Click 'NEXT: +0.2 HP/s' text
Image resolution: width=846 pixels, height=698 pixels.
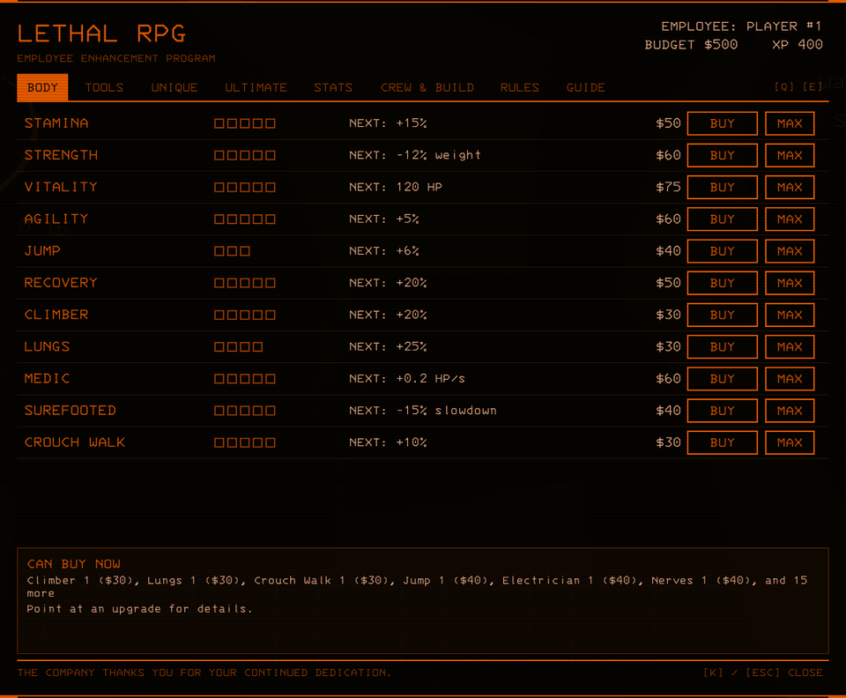[407, 379]
